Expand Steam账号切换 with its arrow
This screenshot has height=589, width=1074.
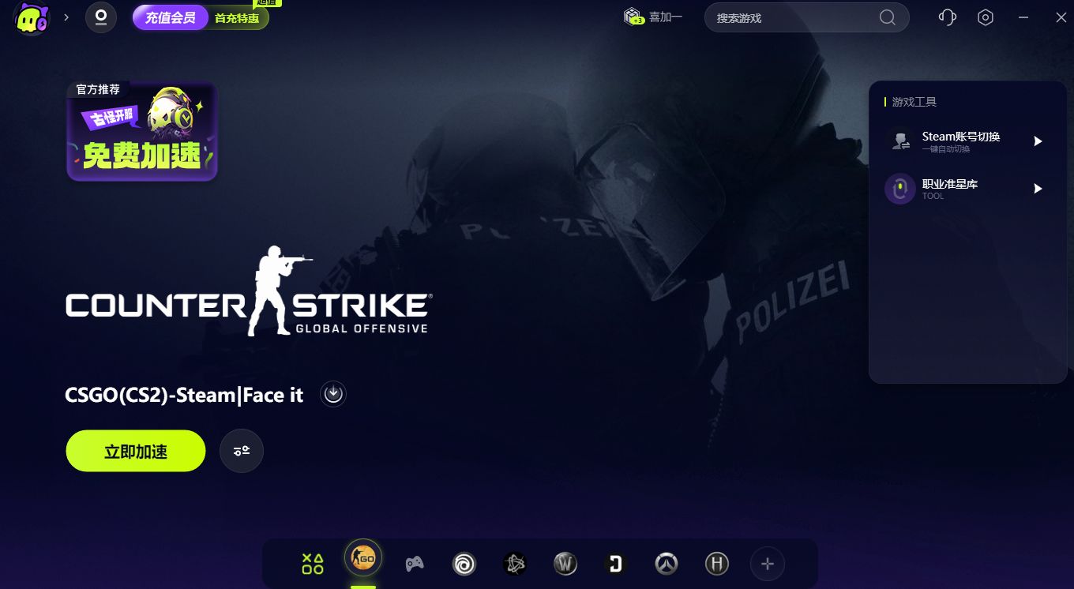tap(1038, 141)
